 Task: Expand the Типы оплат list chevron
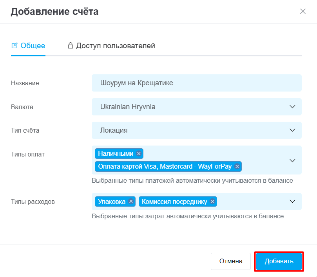click(x=292, y=160)
